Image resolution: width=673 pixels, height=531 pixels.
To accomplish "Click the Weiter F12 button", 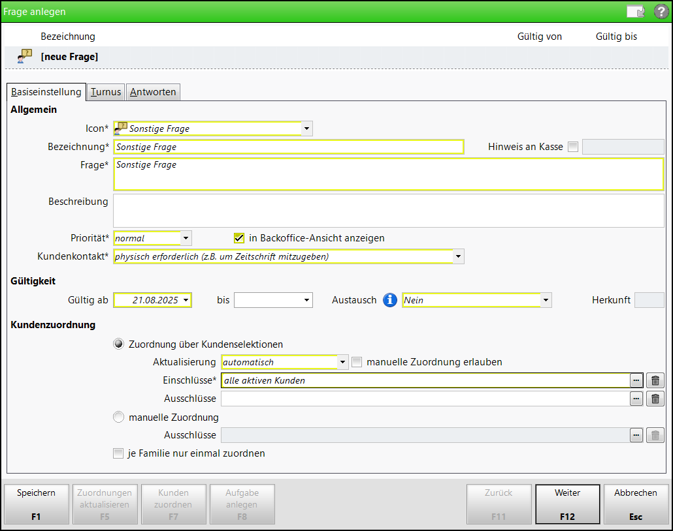I will pyautogui.click(x=567, y=504).
